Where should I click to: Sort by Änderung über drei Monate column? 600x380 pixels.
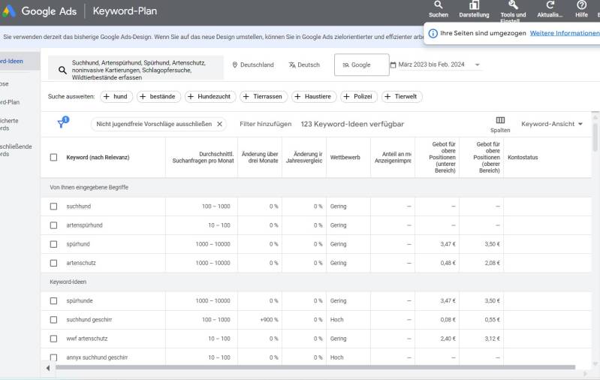pos(260,157)
